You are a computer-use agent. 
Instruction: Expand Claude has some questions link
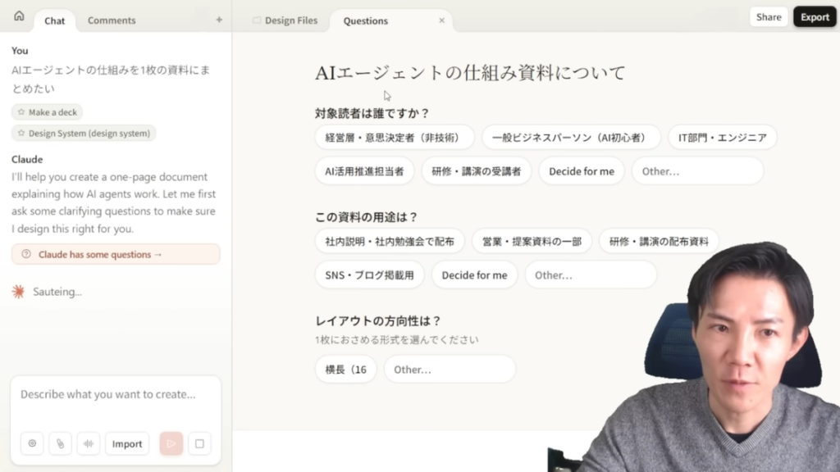tap(115, 254)
